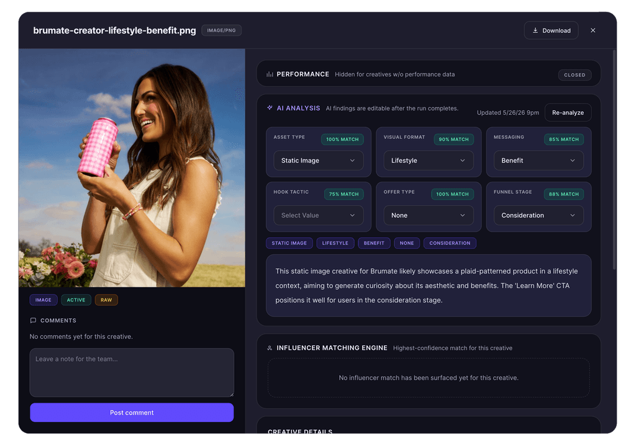Open the Funnel Stage dropdown showing Consideration
This screenshot has height=443, width=636.
point(538,215)
